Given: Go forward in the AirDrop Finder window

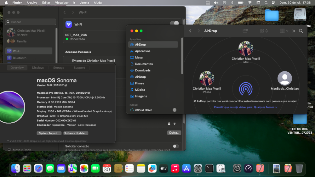Looking at the screenshot, I should pyautogui.click(x=198, y=31).
